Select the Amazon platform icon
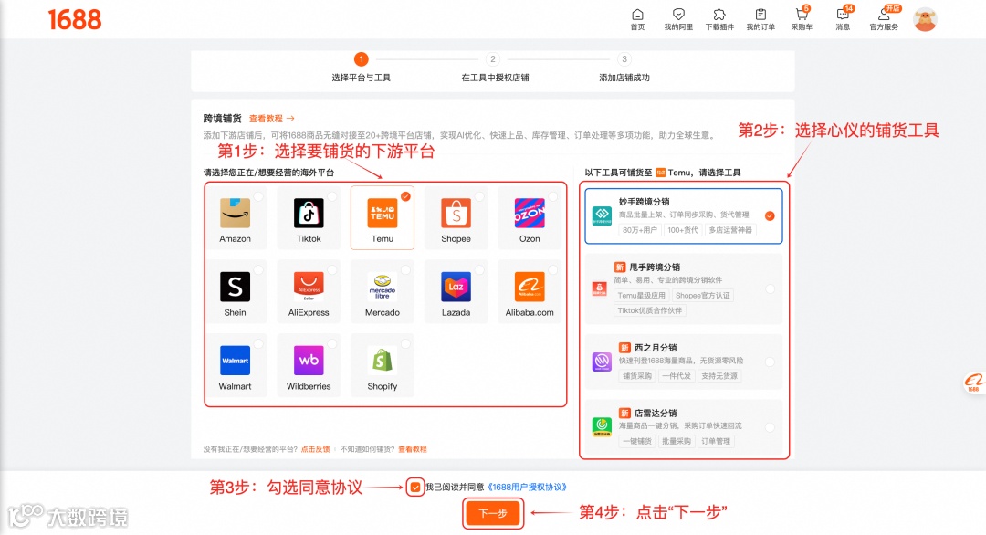 point(236,213)
